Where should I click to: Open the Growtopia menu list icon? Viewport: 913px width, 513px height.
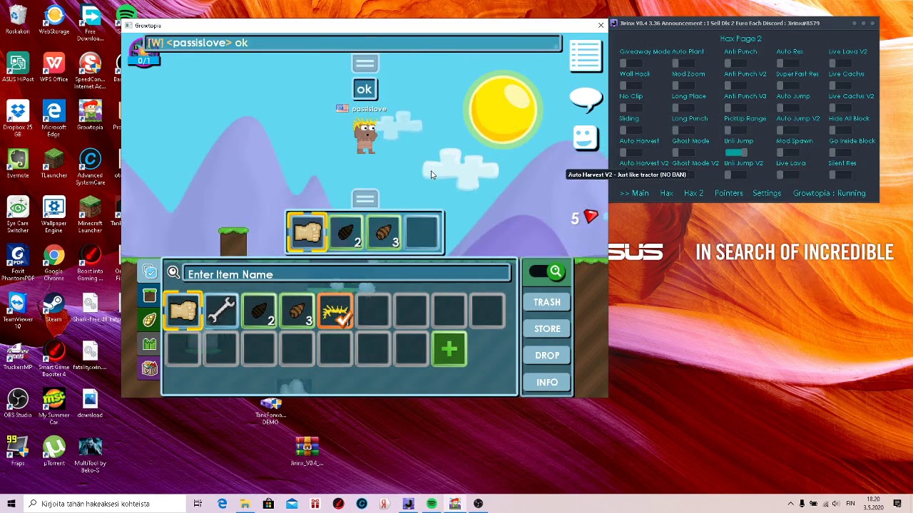(x=586, y=56)
